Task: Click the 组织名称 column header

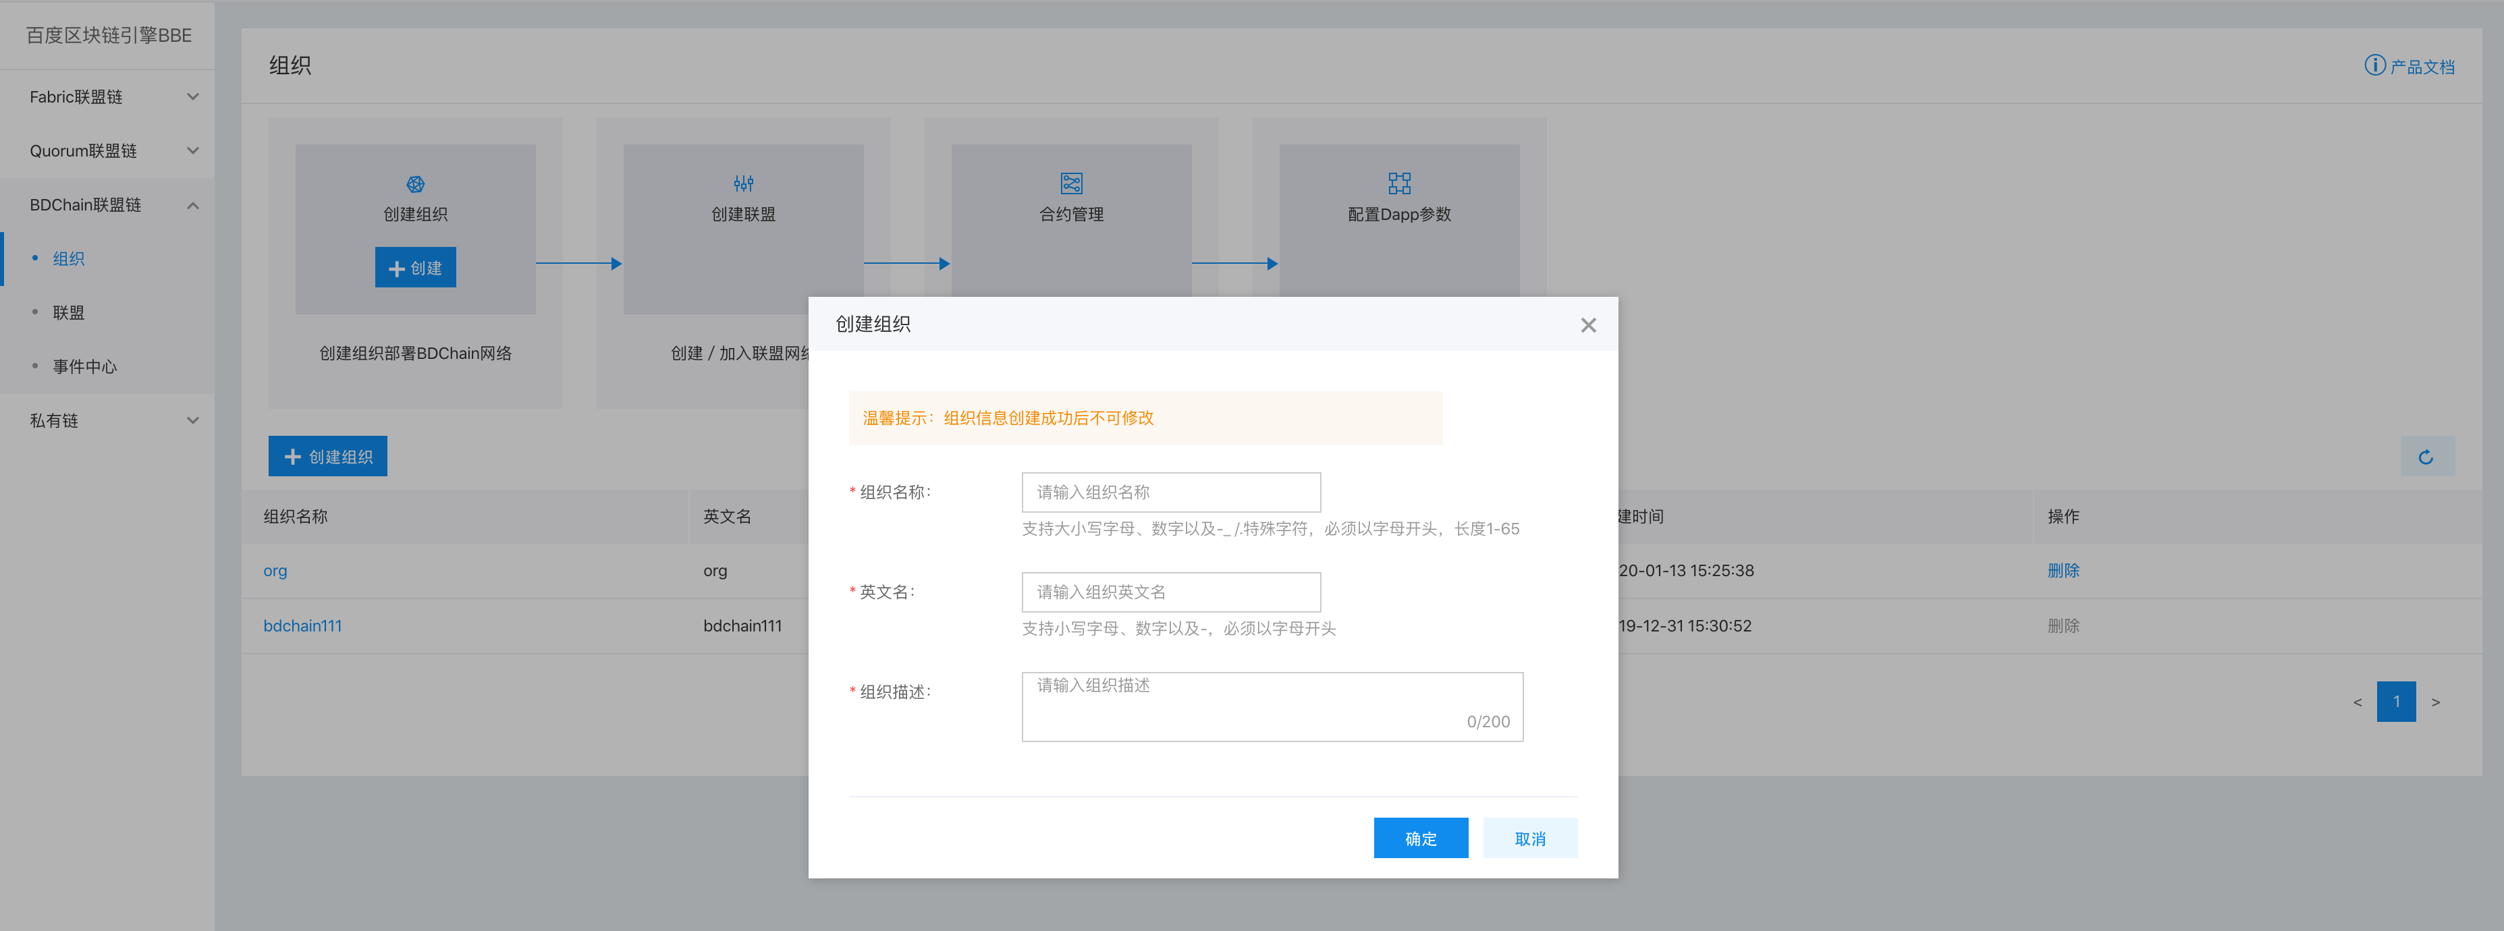Action: (296, 516)
